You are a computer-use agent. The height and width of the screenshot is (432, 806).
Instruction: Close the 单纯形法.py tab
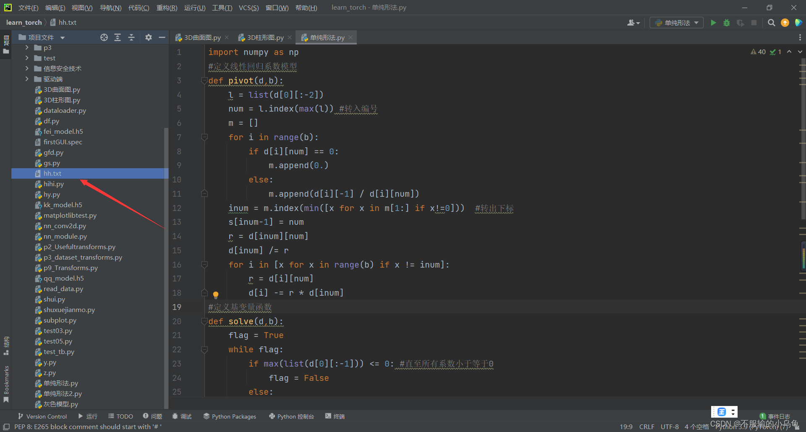[351, 37]
